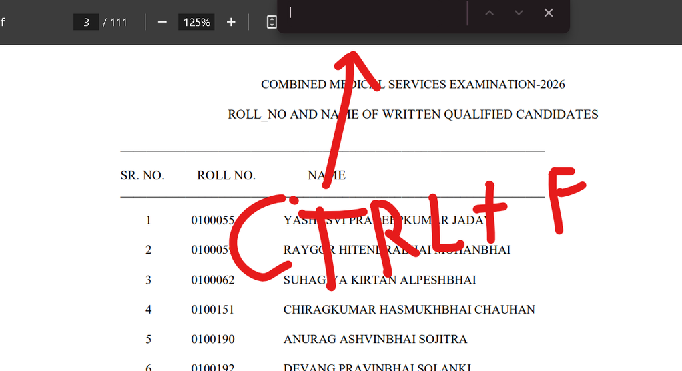Go to next find result arrow
The image size is (682, 371).
coord(519,13)
